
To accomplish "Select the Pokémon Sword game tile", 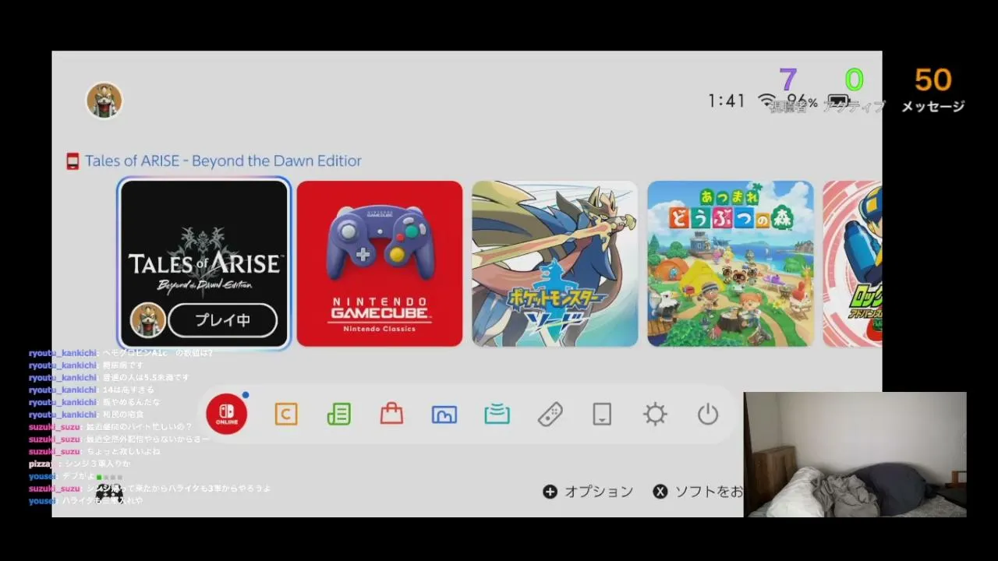I will coord(555,263).
